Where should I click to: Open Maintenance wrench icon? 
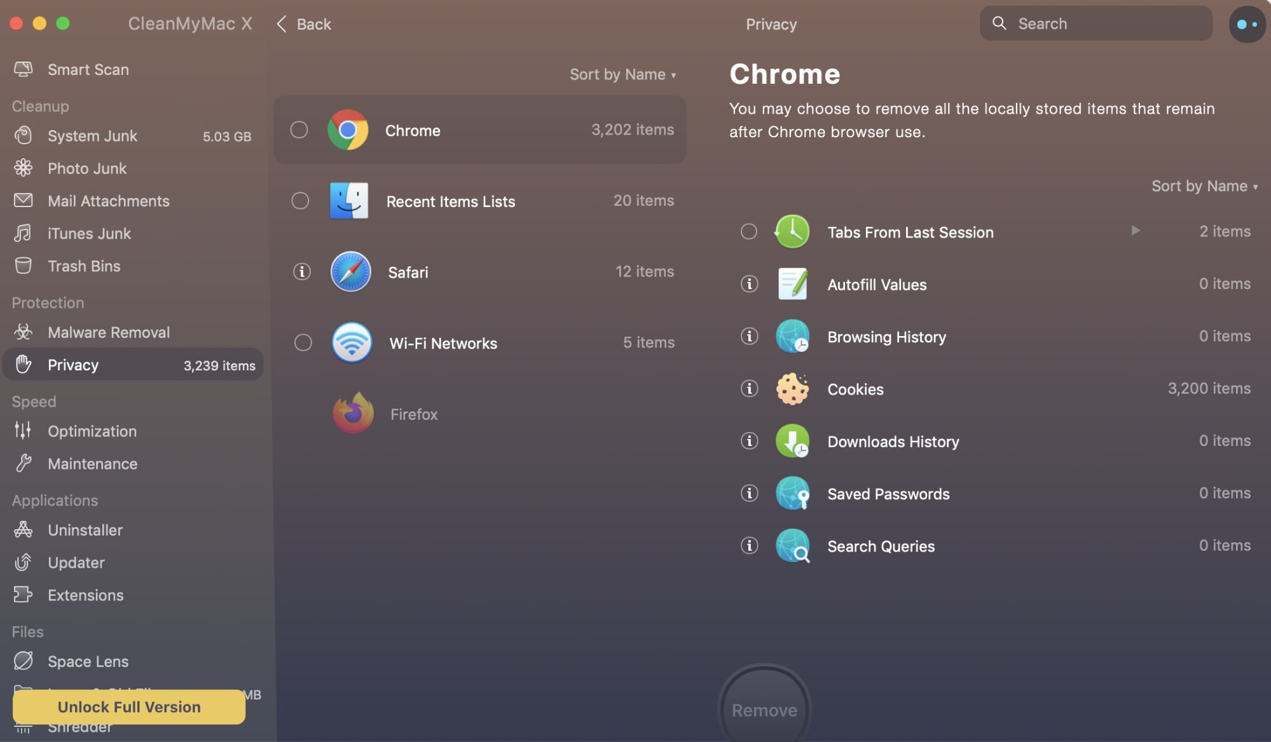24,463
